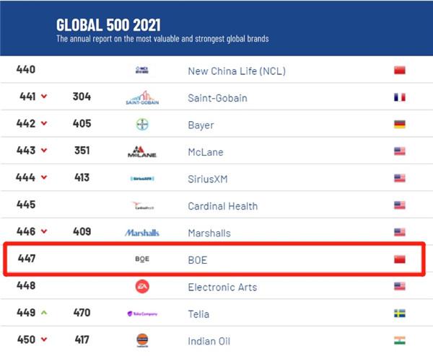
Task: Click the Telia Company logo
Action: (142, 313)
